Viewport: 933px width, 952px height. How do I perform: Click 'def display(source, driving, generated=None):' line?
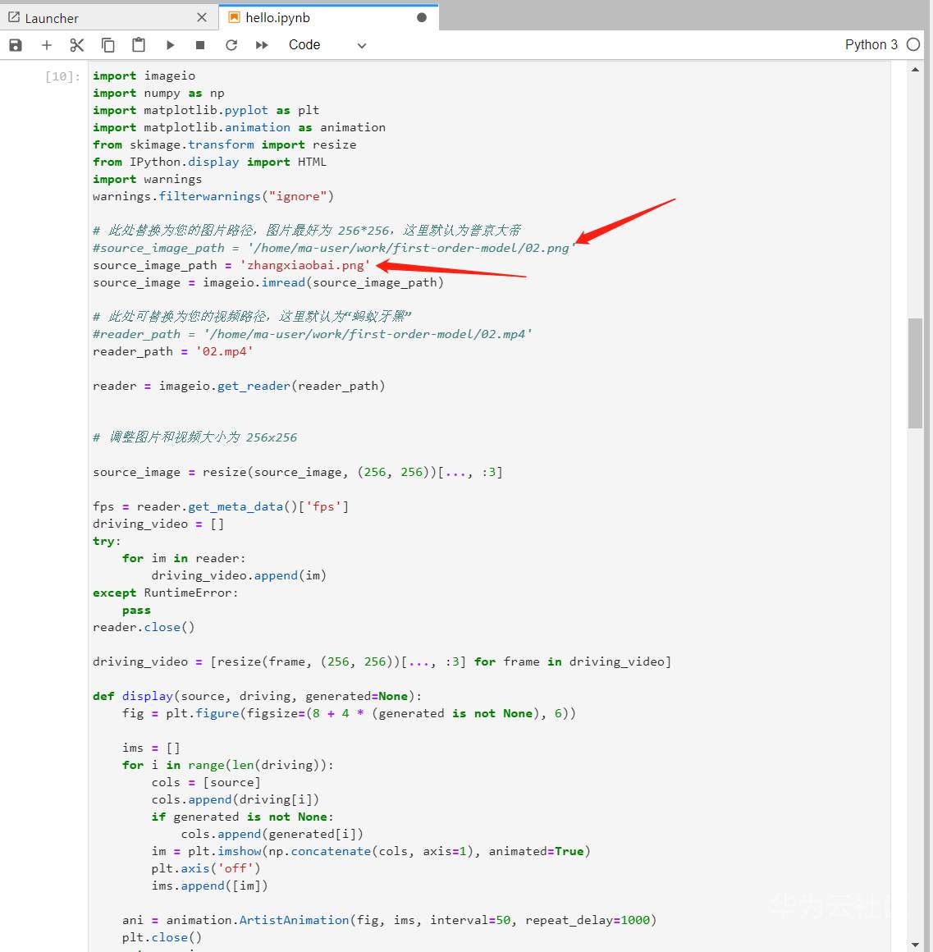257,696
